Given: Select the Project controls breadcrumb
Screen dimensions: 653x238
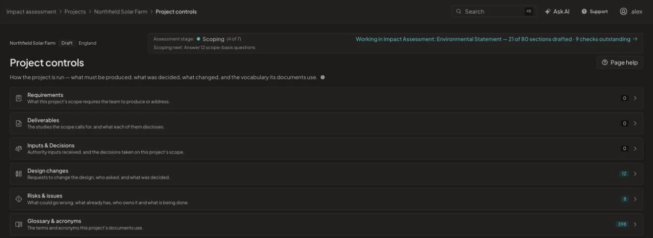Looking at the screenshot, I should tap(176, 11).
